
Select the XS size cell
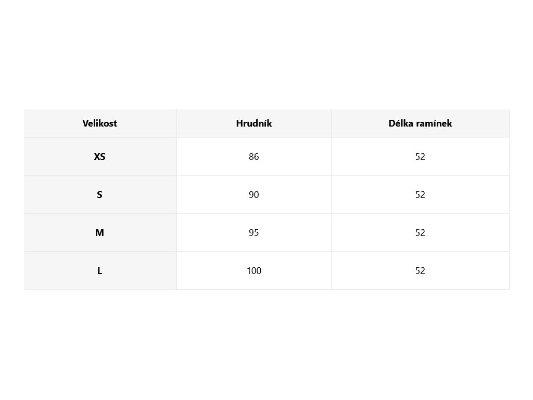tap(99, 156)
